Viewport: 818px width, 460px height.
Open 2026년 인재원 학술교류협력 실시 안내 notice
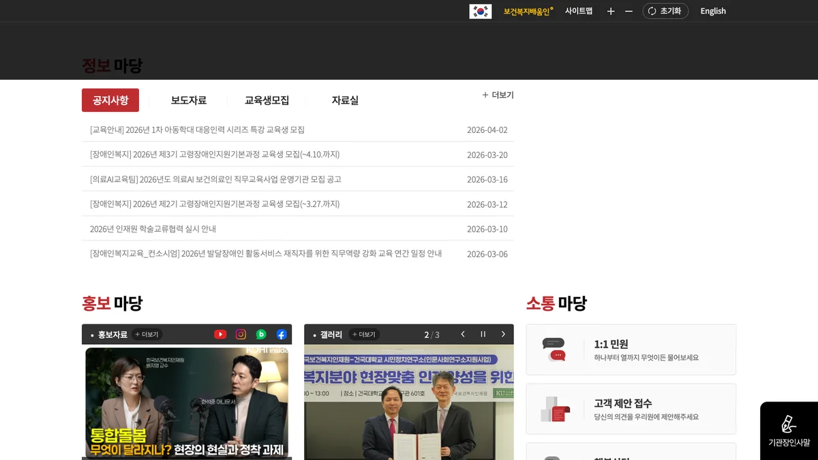coord(153,229)
